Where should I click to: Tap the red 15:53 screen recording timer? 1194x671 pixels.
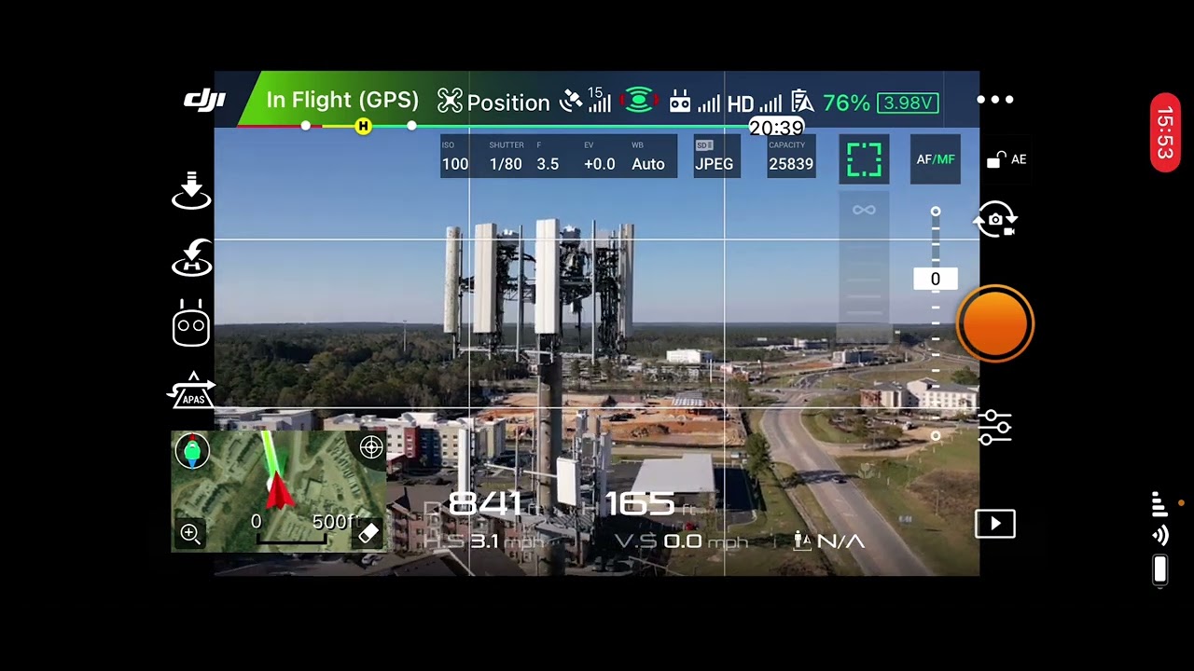click(x=1165, y=132)
